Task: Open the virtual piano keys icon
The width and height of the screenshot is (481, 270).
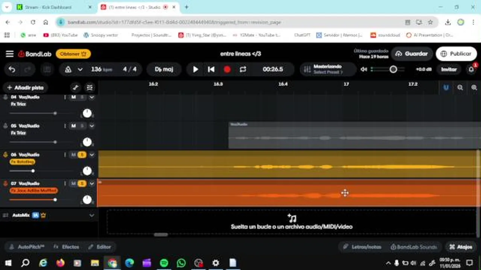Action: pos(47,69)
